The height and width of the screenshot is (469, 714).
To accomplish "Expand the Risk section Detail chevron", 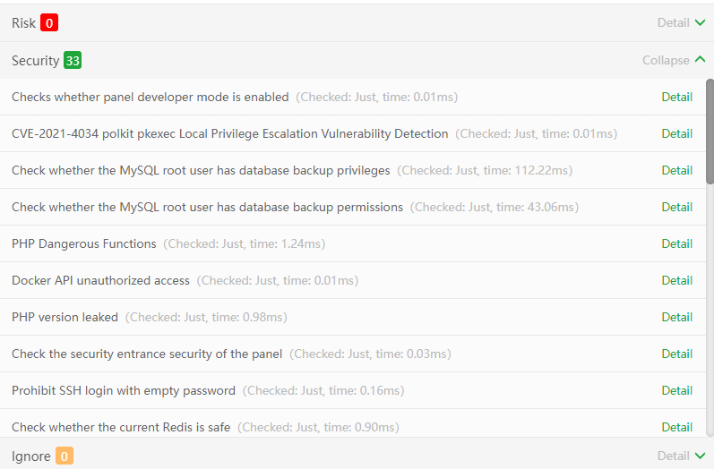I will (699, 23).
